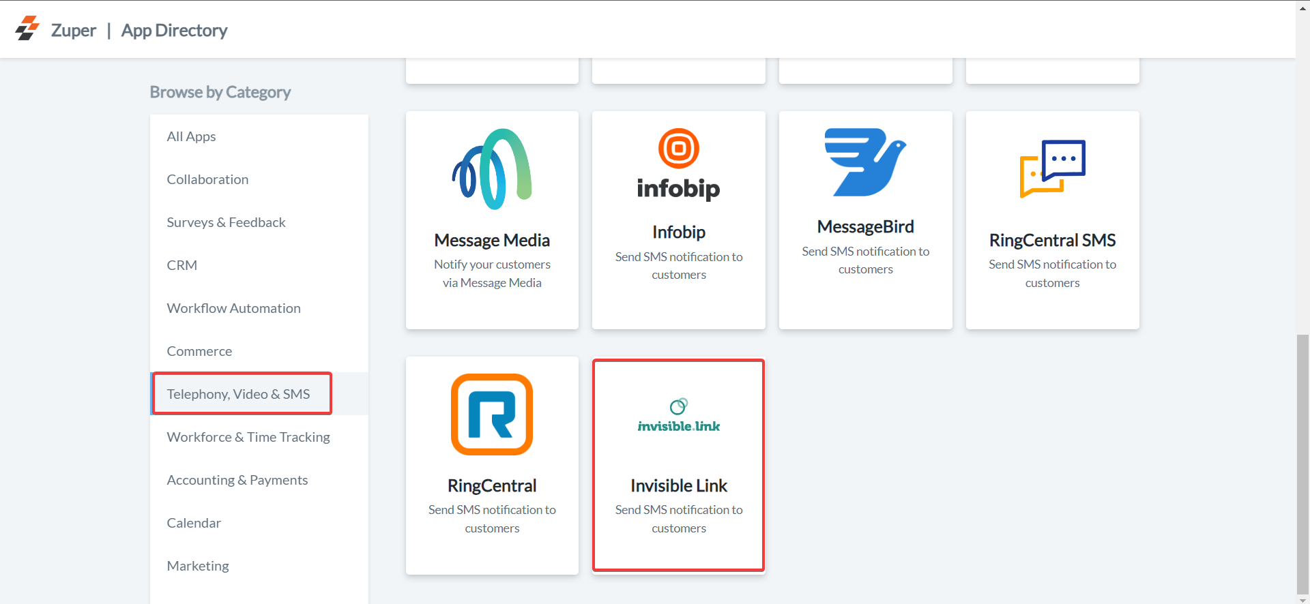Select the Telephony, Video & SMS category
Screen dimensions: 1310x604
point(259,394)
